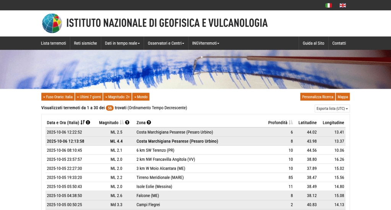This screenshot has width=391, height=210.
Task: Open Esporta lista (UTC) dropdown
Action: point(332,109)
